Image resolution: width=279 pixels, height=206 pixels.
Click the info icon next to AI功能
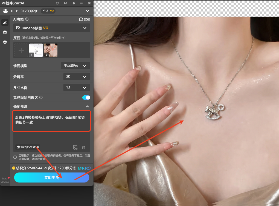[x=27, y=19]
